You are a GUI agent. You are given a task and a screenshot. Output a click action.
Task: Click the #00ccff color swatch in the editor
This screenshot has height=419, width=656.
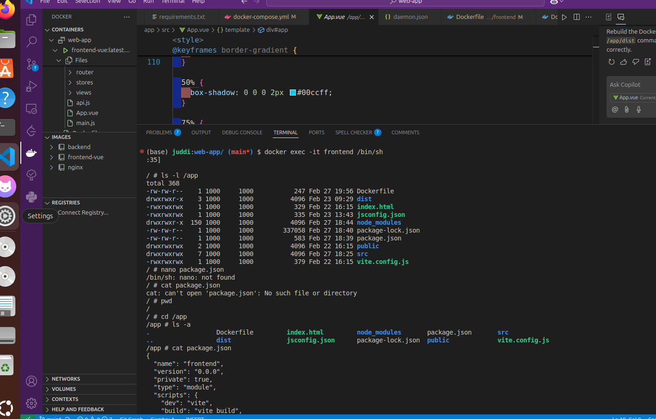pyautogui.click(x=293, y=93)
